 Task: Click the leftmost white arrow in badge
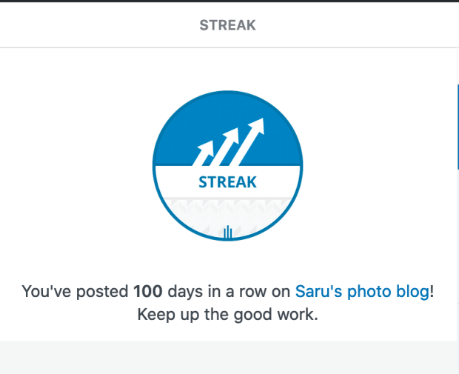coord(201,153)
